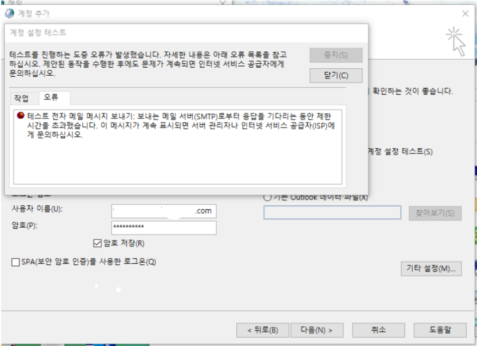Click the 사용자 이름(U) input field
This screenshot has height=346, width=477.
pyautogui.click(x=164, y=211)
